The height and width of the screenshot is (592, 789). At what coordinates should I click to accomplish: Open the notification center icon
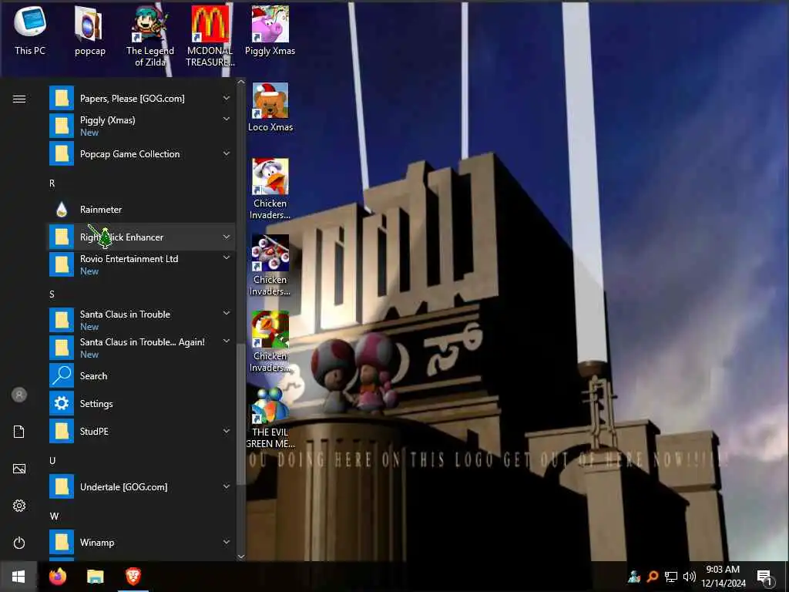tap(765, 577)
